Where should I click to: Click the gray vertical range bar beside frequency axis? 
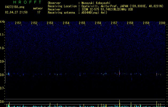(5, 71)
